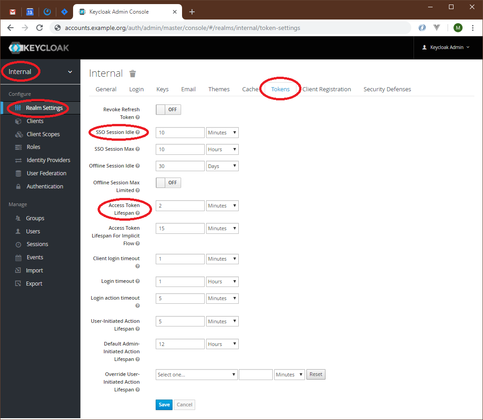
Task: Click the Login action timeout value field
Action: (x=180, y=298)
